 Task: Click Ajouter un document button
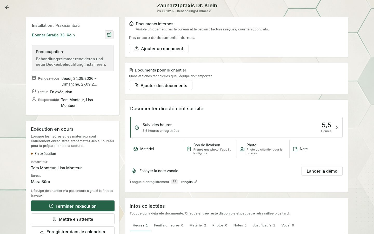coord(159,49)
